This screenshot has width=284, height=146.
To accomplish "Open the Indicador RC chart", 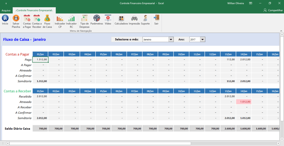I will point(71,21).
